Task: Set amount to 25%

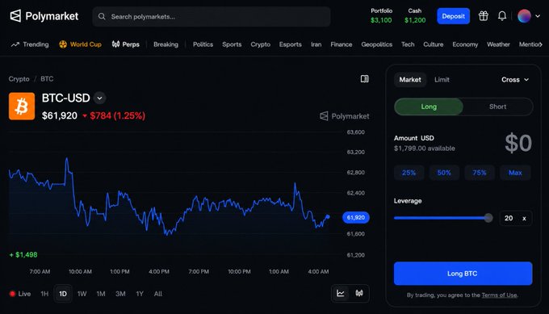Action: tap(409, 173)
